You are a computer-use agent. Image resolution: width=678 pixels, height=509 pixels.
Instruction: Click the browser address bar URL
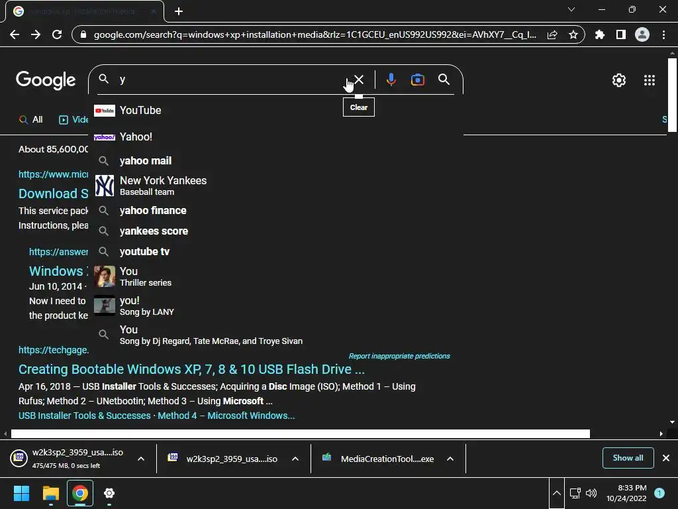pyautogui.click(x=315, y=34)
